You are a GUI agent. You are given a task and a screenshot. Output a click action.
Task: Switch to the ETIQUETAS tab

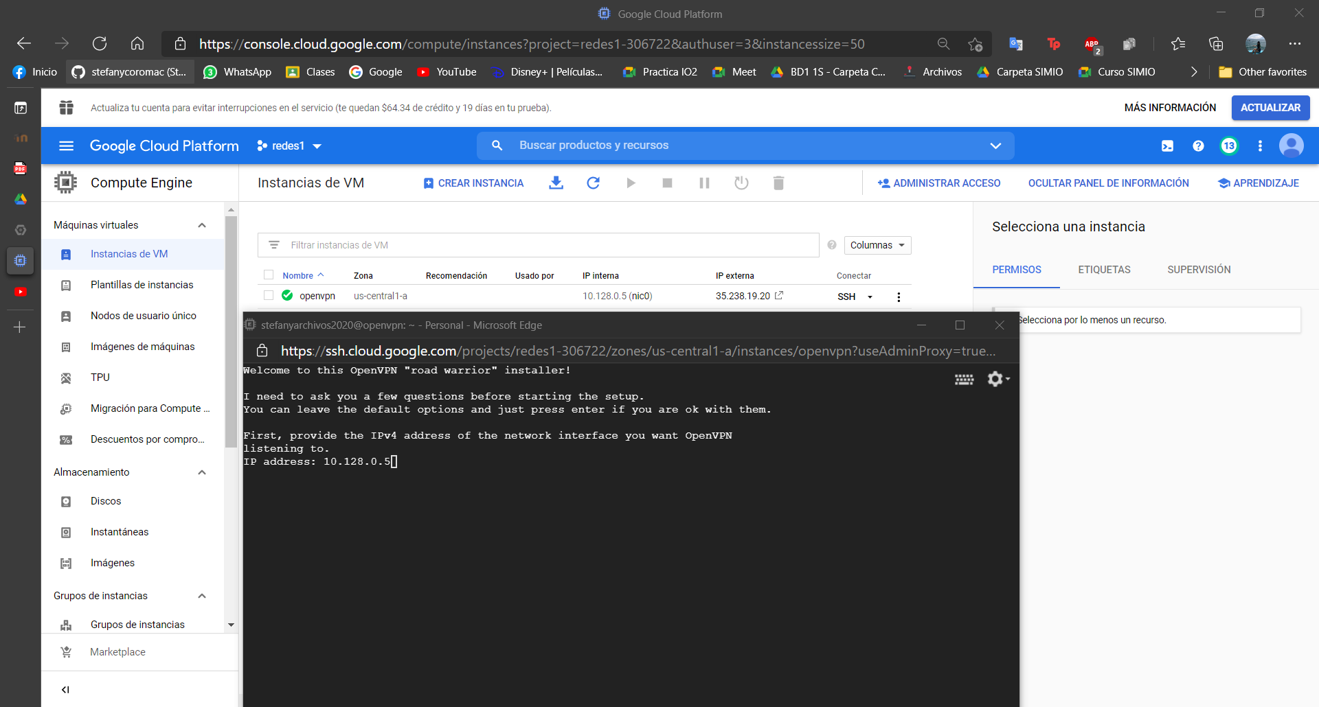point(1104,270)
